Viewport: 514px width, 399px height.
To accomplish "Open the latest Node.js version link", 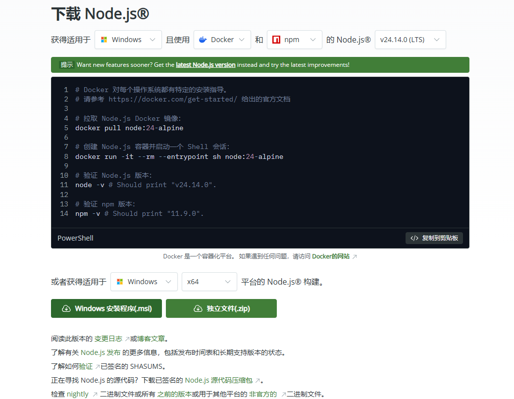I will tap(206, 65).
